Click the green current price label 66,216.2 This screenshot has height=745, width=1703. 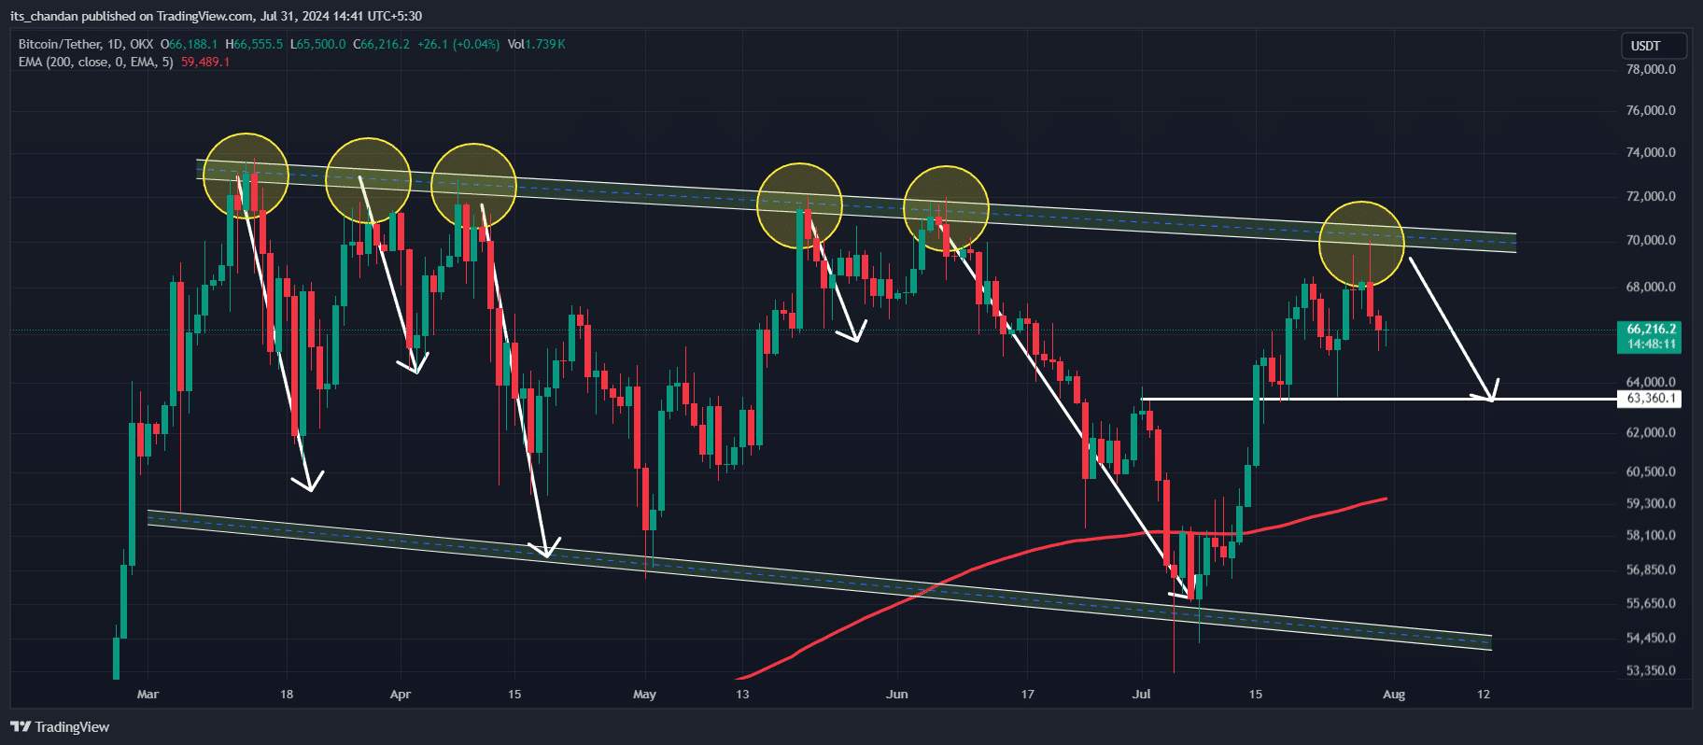coord(1652,329)
